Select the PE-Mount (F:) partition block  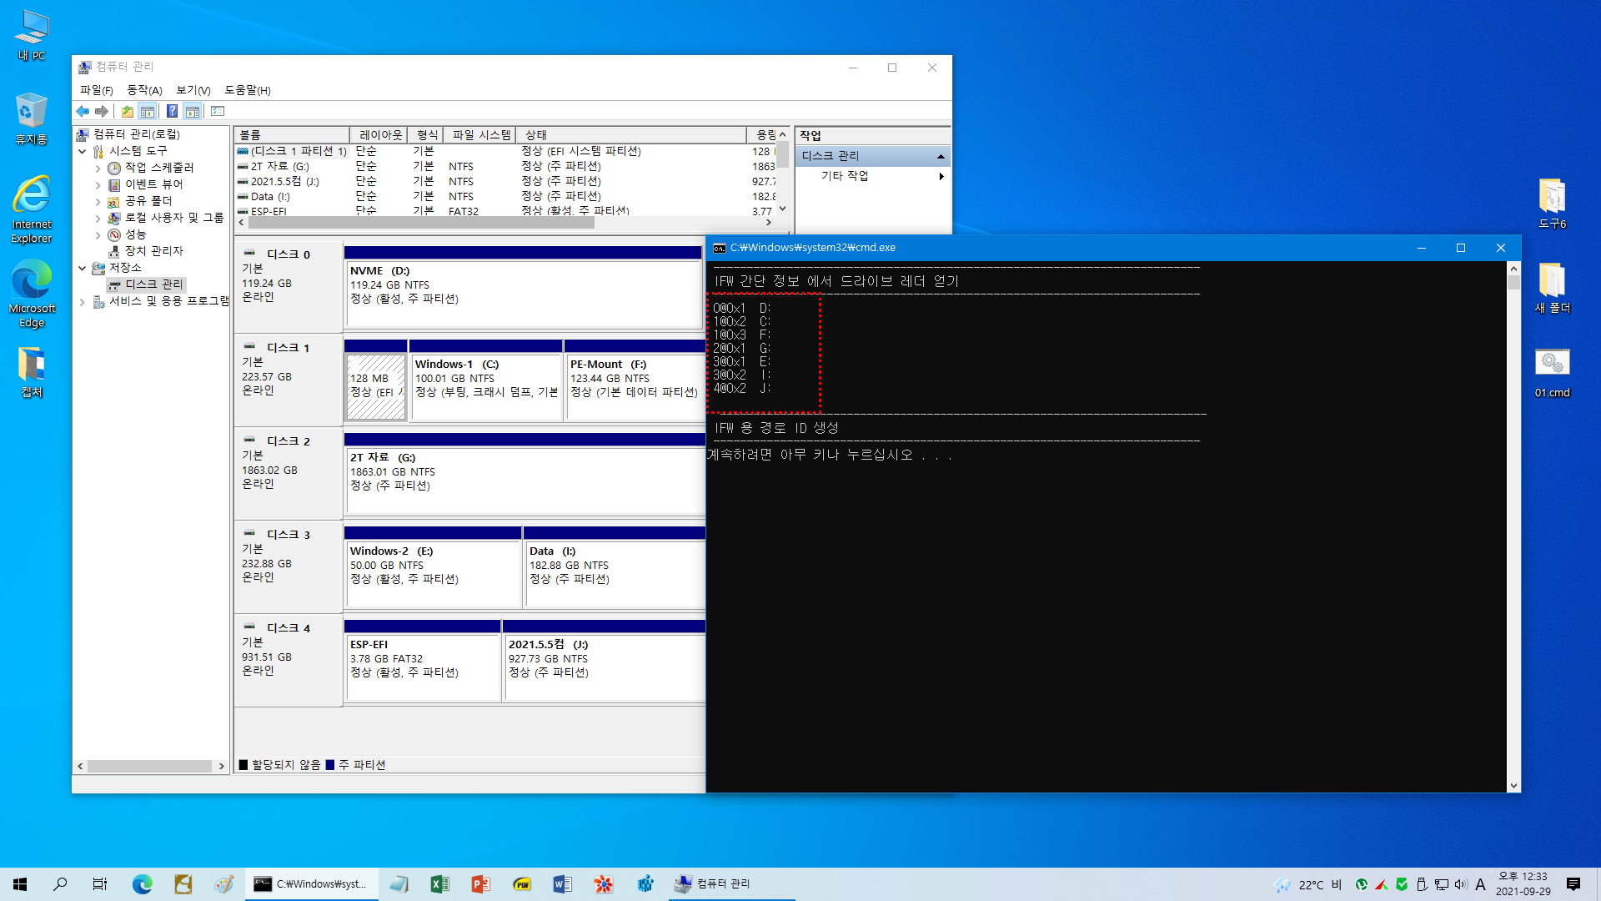[x=635, y=387]
